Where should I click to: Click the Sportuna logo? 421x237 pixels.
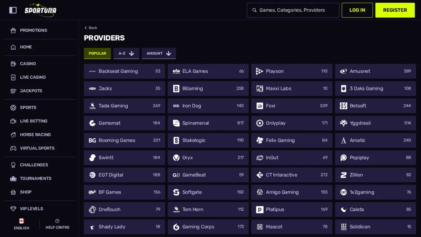(40, 10)
